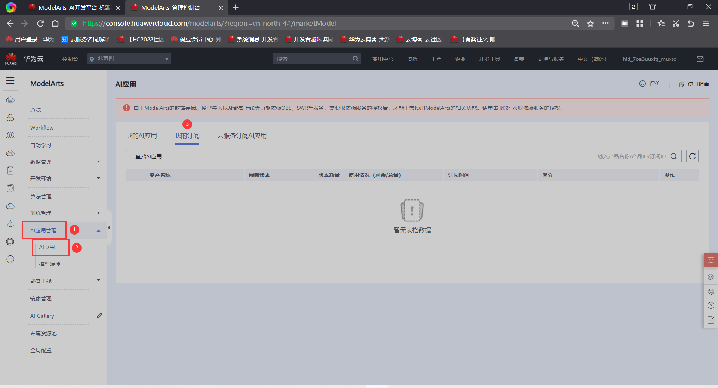Viewport: 718px width, 388px height.
Task: Switch to 云服务订阅AI应用 tab
Action: [242, 136]
